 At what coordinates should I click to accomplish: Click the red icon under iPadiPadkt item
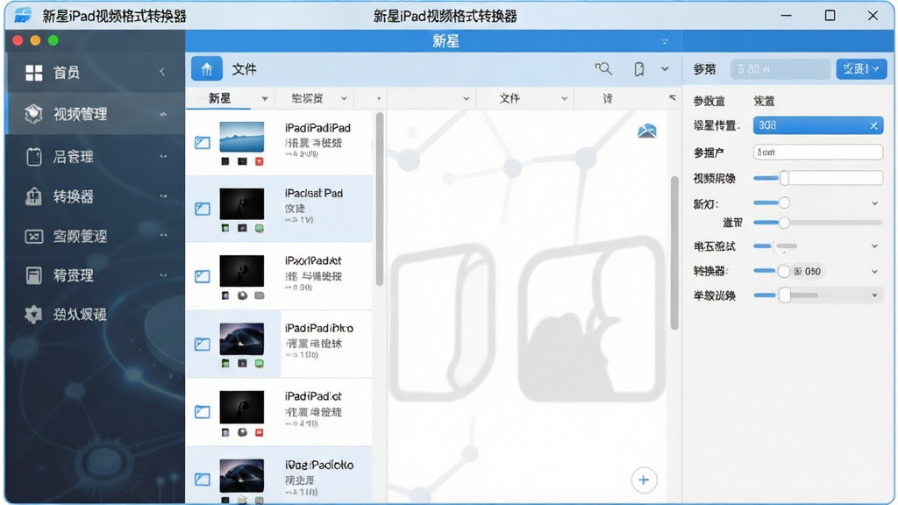click(260, 431)
